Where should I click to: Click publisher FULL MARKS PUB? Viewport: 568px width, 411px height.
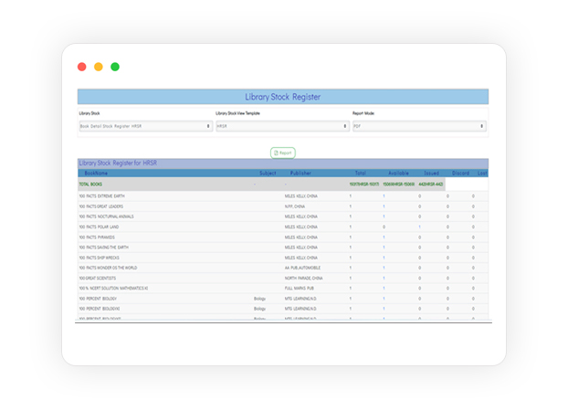[300, 289]
